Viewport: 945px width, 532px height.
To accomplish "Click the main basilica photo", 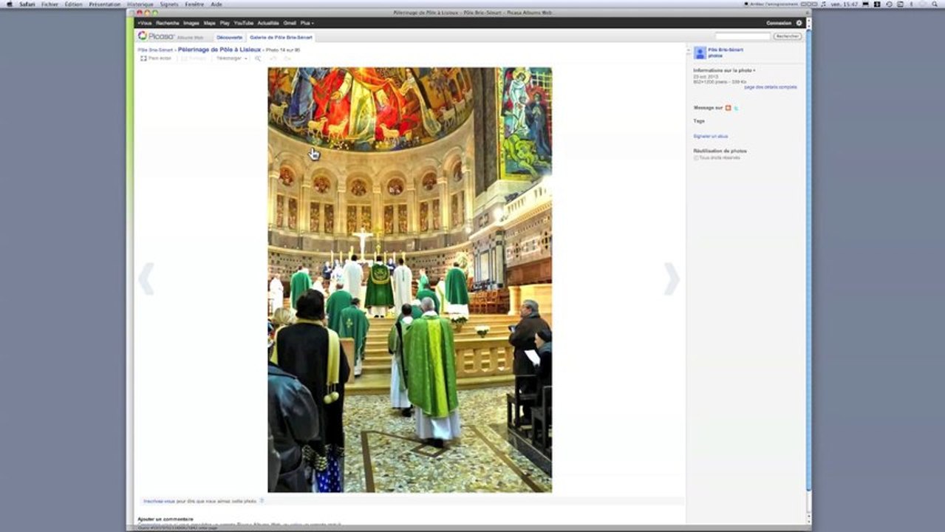I will (409, 280).
